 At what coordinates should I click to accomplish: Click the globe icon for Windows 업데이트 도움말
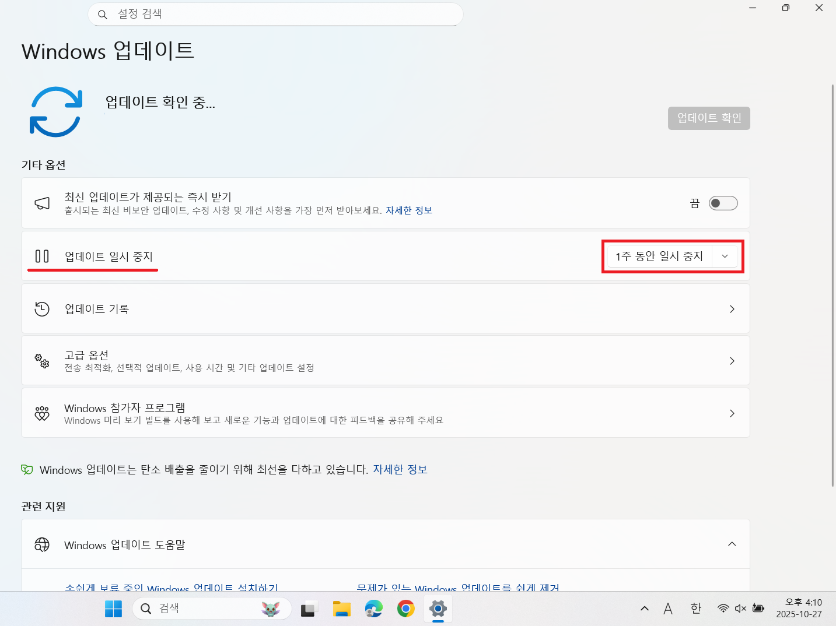[42, 544]
